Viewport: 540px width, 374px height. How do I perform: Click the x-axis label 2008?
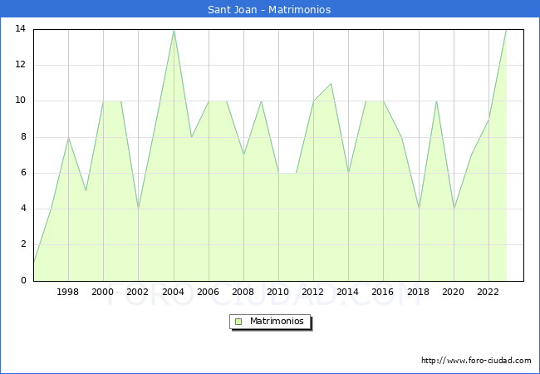(243, 292)
